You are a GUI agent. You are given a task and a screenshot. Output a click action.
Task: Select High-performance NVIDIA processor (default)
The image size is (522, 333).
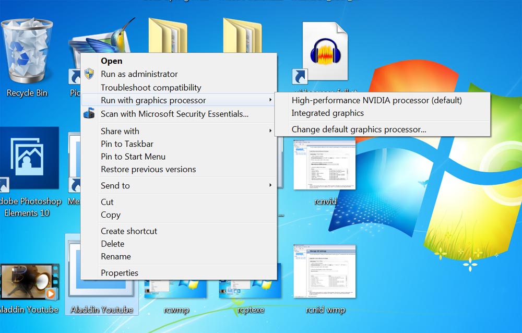coord(383,100)
